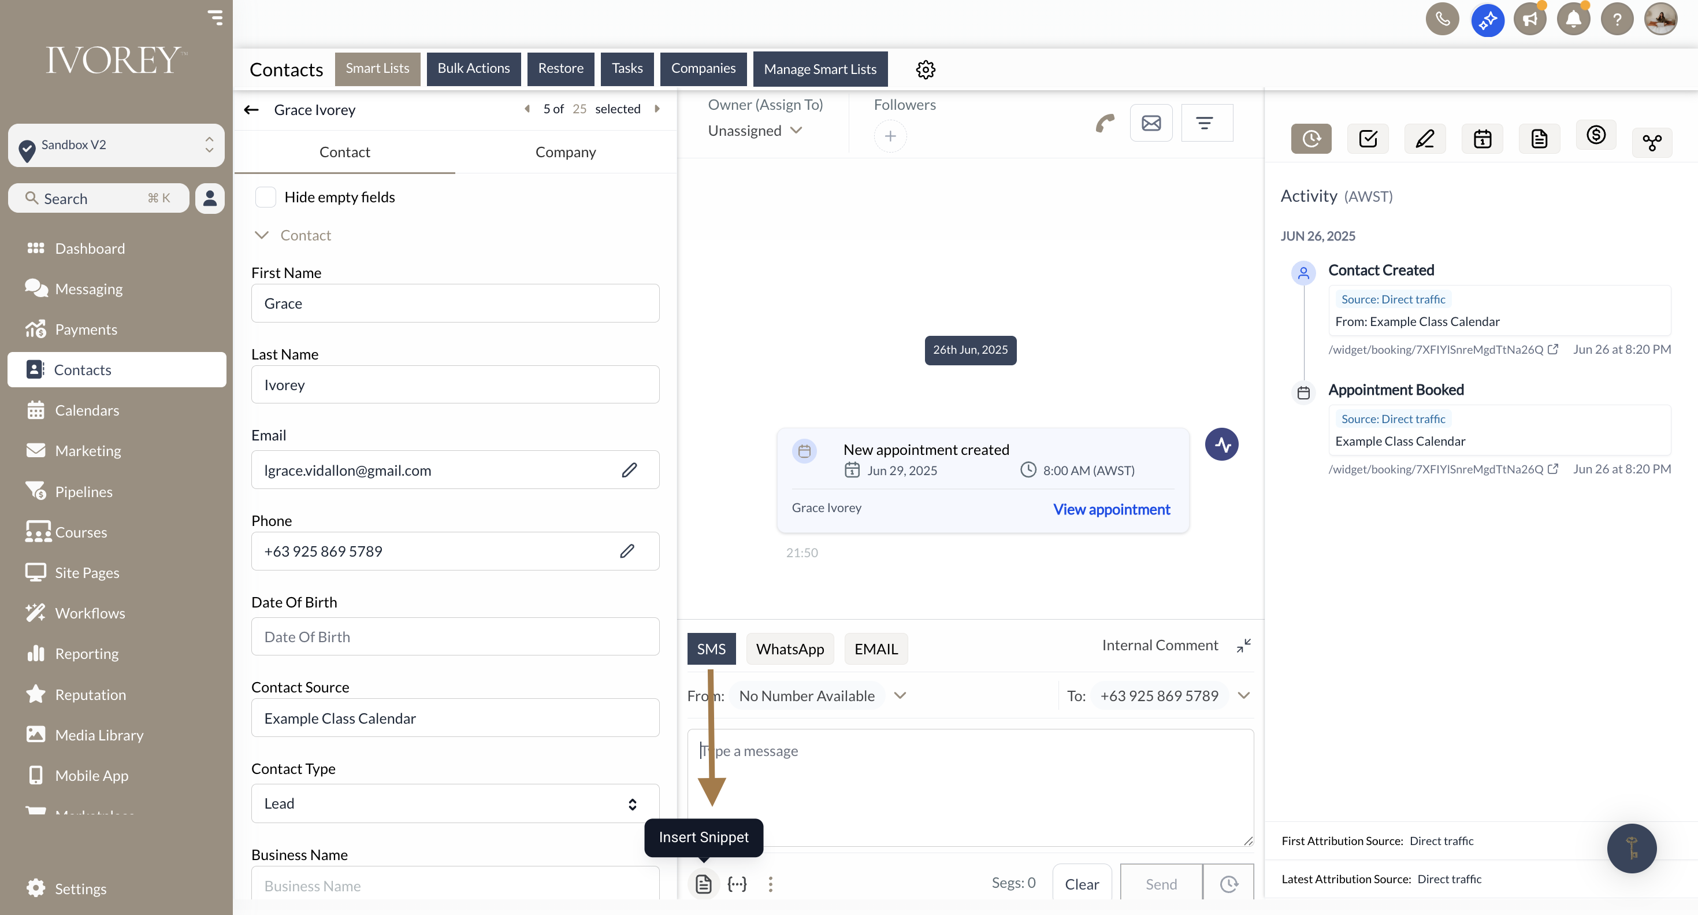Image resolution: width=1698 pixels, height=915 pixels.
Task: Open the payments dollar icon in right panel
Action: (x=1595, y=136)
